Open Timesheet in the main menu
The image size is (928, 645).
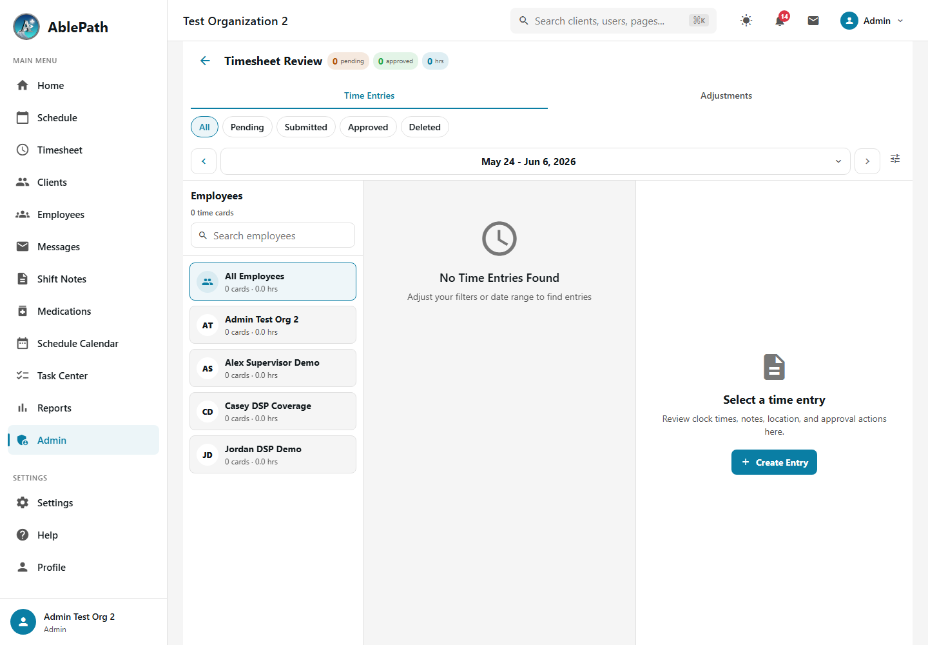click(83, 150)
